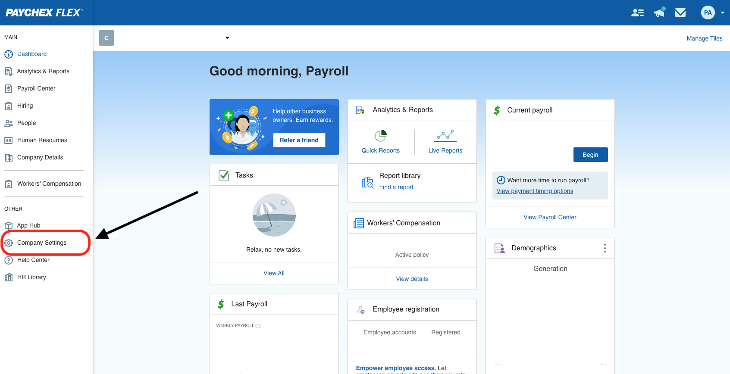This screenshot has height=374, width=730.
Task: Click the beach umbrella tasks illustration
Action: [274, 215]
